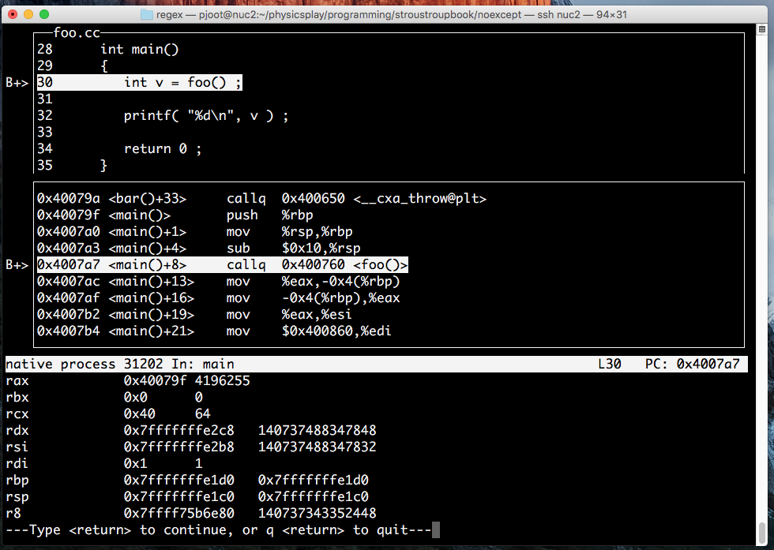Click '__cxa_throw@plt' call target
The width and height of the screenshot is (774, 550).
[420, 199]
